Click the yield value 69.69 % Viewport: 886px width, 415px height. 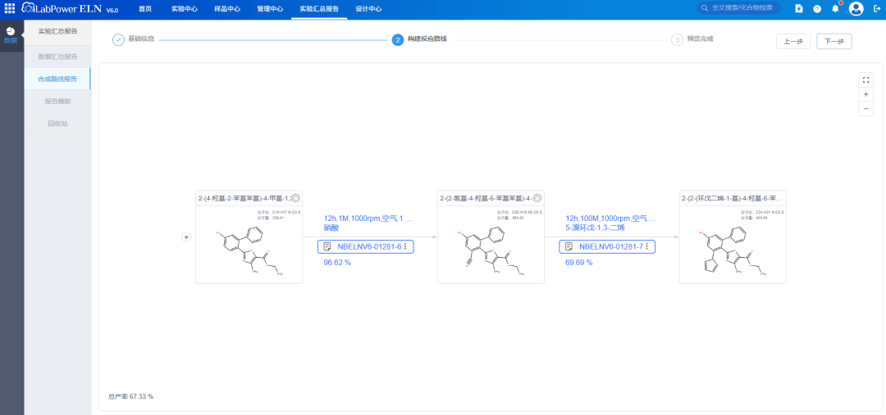(x=579, y=262)
